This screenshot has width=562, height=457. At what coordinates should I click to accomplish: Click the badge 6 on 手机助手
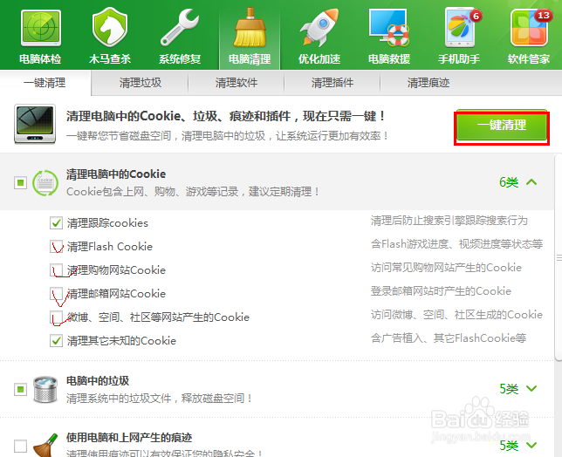tap(476, 16)
